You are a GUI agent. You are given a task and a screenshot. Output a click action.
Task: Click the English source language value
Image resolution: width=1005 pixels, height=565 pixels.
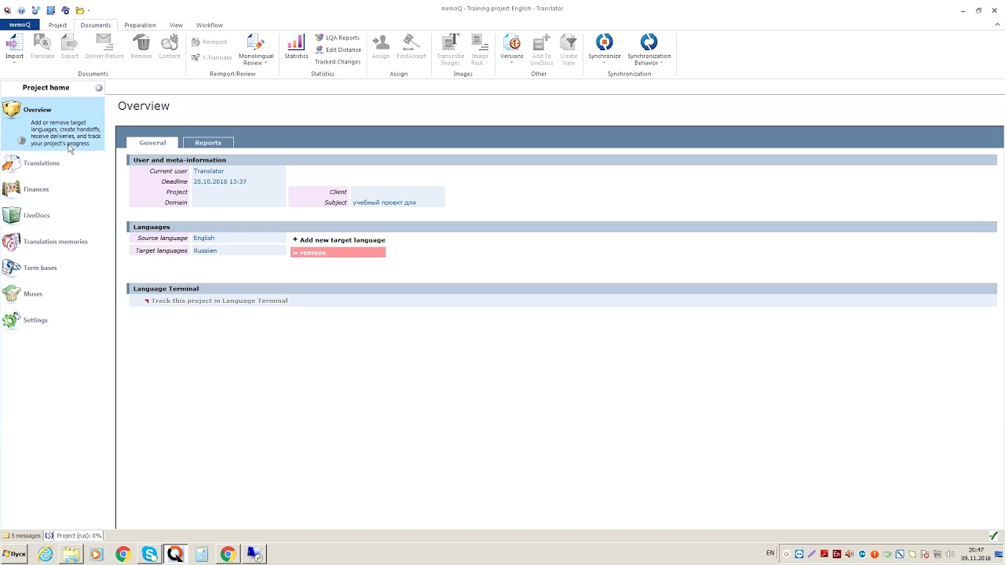click(204, 238)
